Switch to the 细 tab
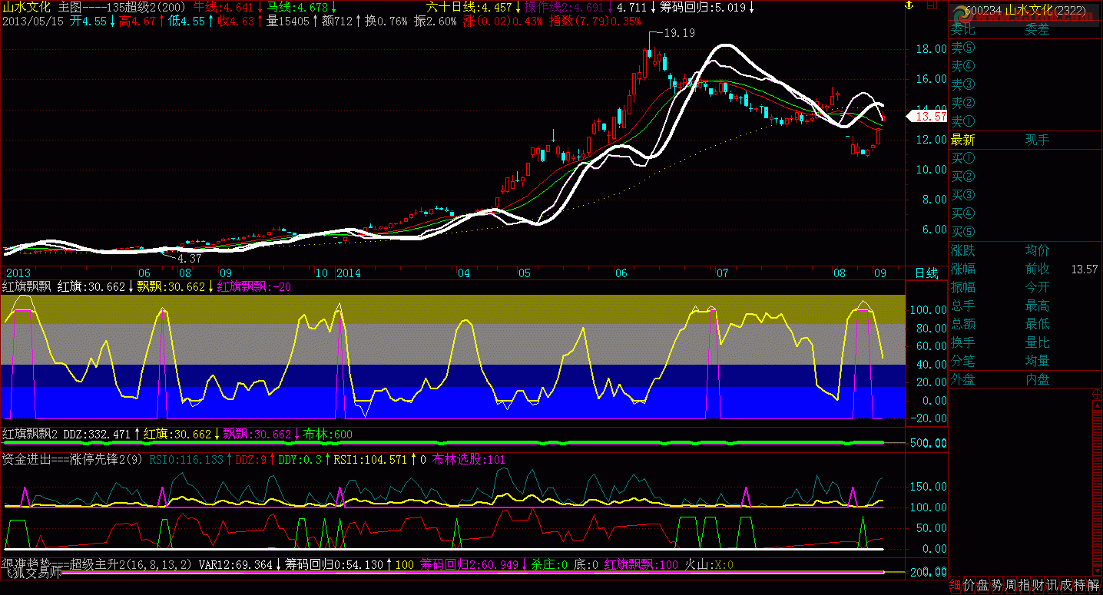The height and width of the screenshot is (595, 1103). (956, 585)
